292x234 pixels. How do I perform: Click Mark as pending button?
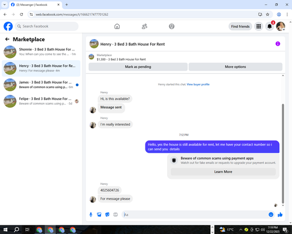(138, 67)
